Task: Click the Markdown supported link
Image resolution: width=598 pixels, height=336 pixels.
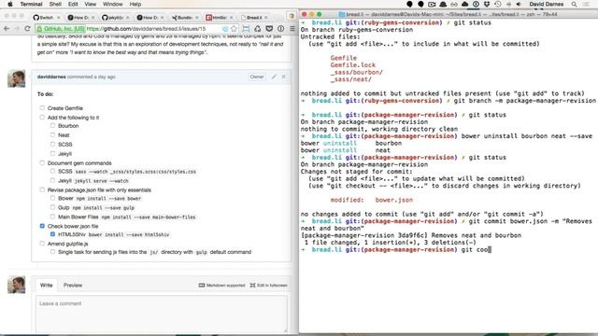Action: (221, 285)
